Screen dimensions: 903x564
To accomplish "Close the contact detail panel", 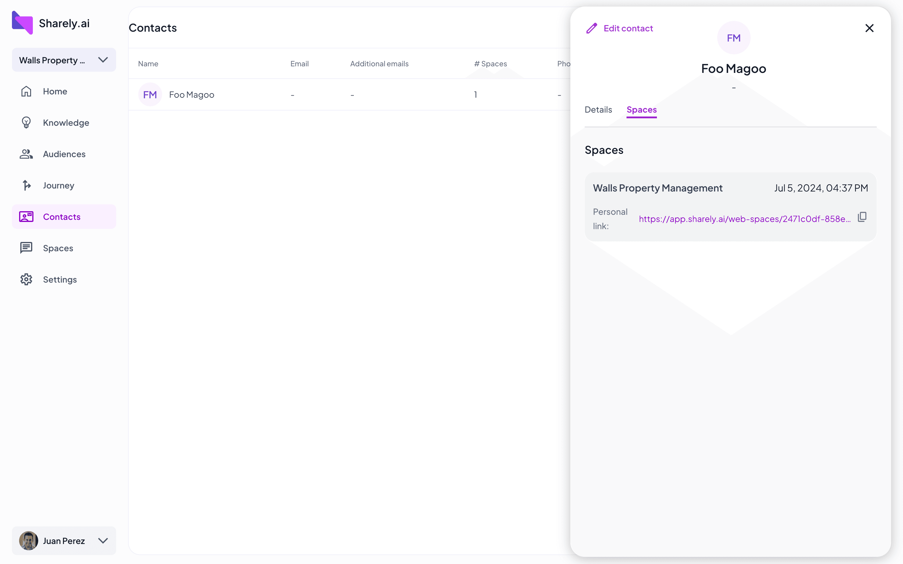I will [869, 28].
